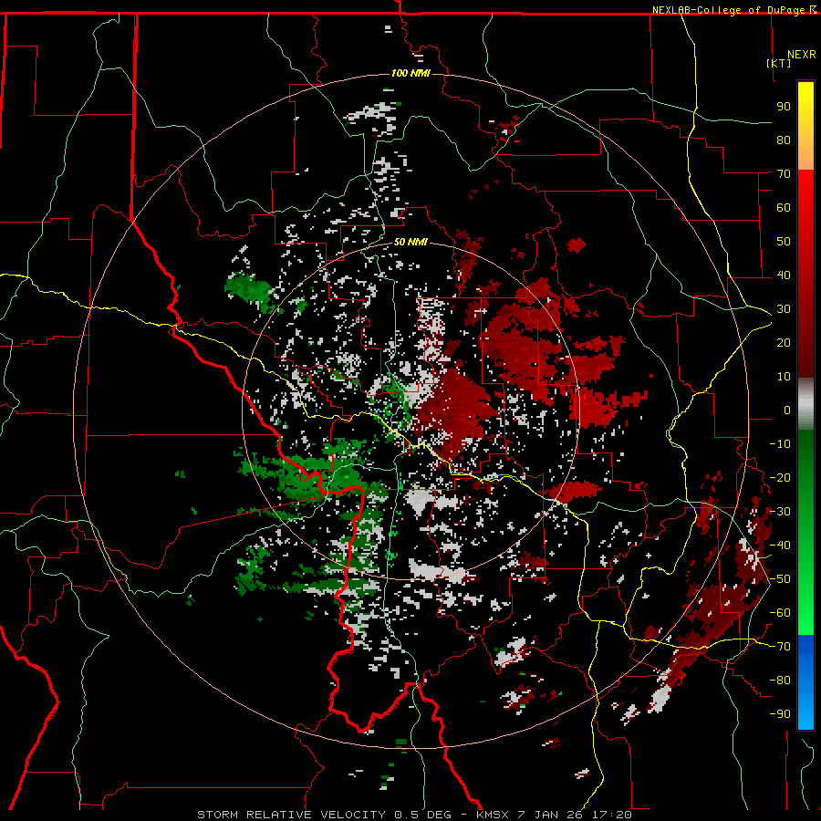Click the bright red segment of the color bar
The image size is (821, 821).
pos(805,210)
